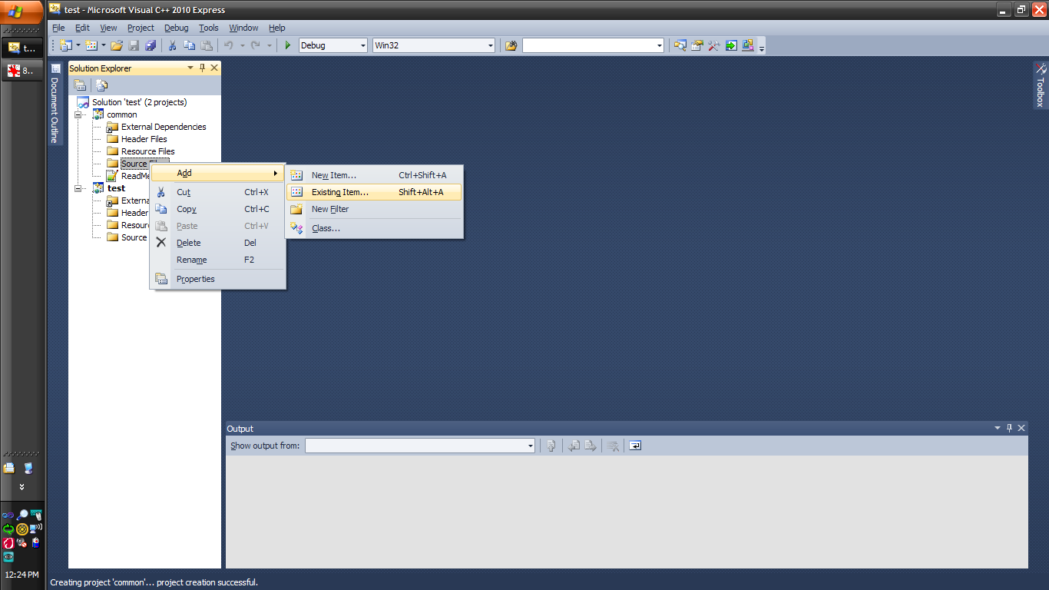The height and width of the screenshot is (590, 1049).
Task: Select Rename in the context menu
Action: pos(217,260)
